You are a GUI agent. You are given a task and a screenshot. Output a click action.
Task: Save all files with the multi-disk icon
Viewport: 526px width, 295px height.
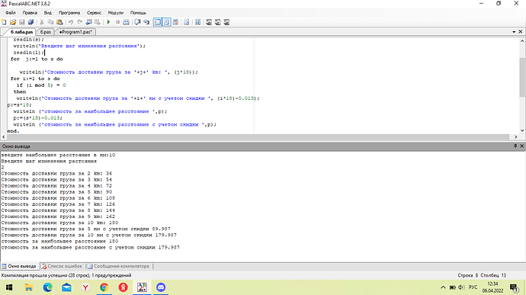(30, 22)
